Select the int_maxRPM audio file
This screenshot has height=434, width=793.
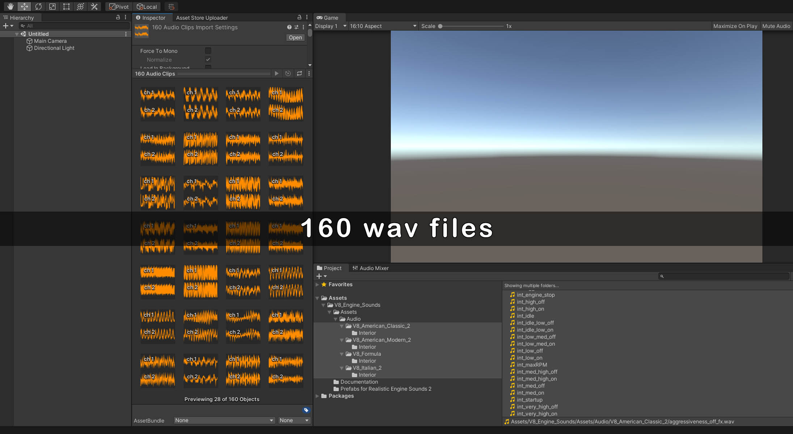pos(532,365)
